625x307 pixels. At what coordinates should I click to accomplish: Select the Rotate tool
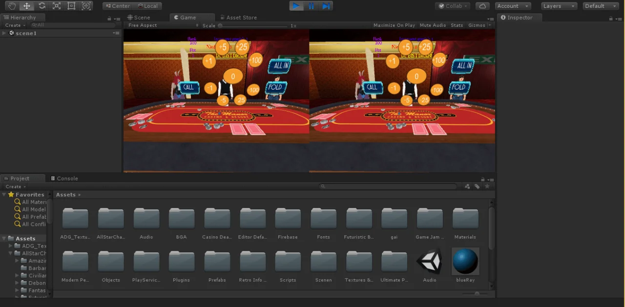click(42, 6)
